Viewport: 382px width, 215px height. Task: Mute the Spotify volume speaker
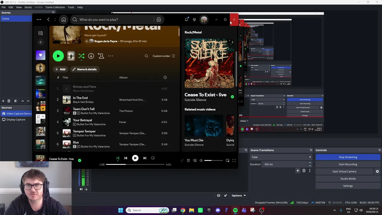pos(201,160)
